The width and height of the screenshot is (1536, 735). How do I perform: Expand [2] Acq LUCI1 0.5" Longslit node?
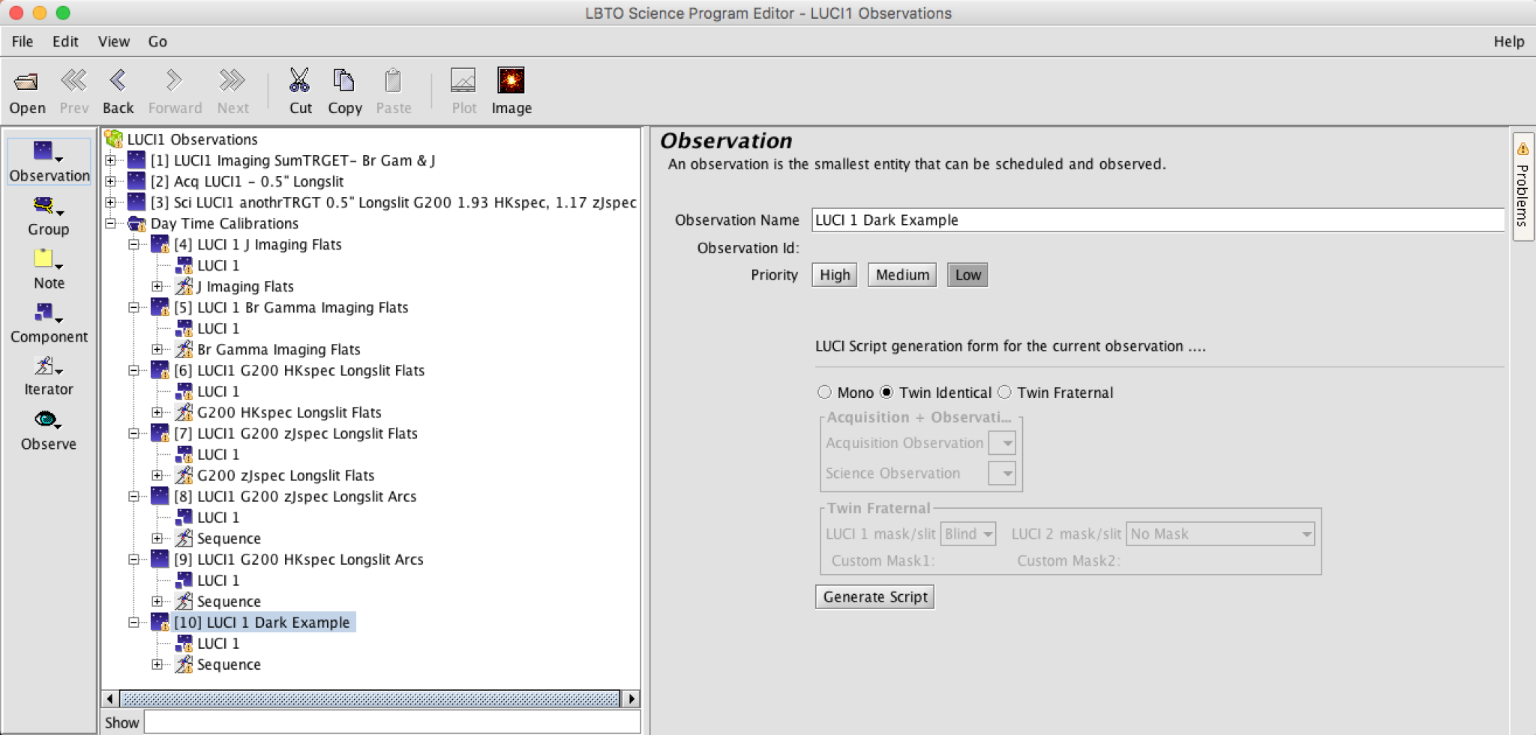coord(110,181)
